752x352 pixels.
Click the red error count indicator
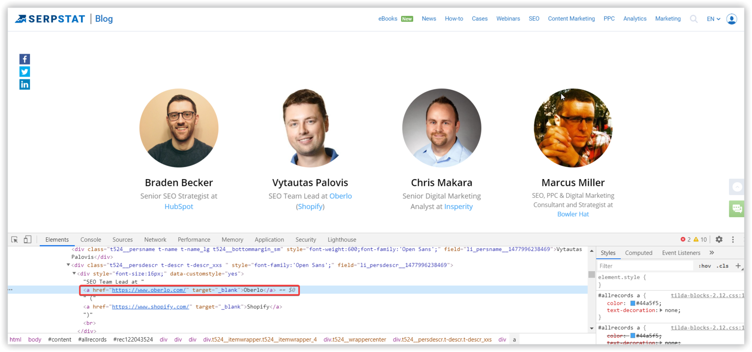[x=685, y=239]
